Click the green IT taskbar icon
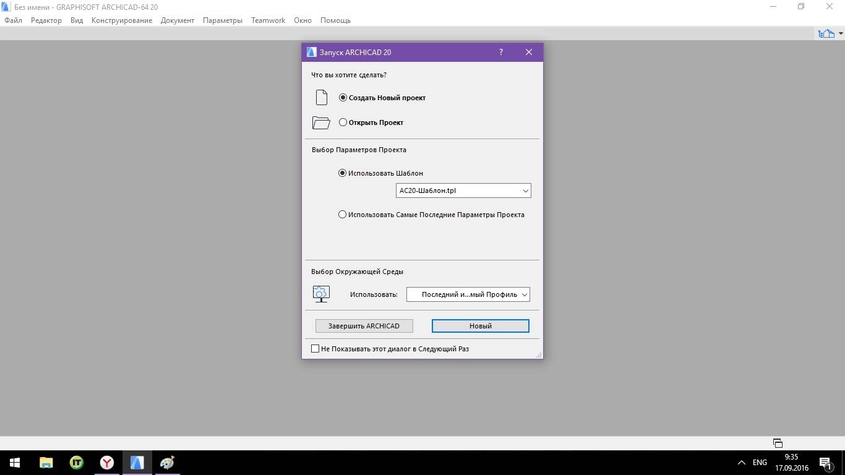The height and width of the screenshot is (475, 845). pos(77,463)
